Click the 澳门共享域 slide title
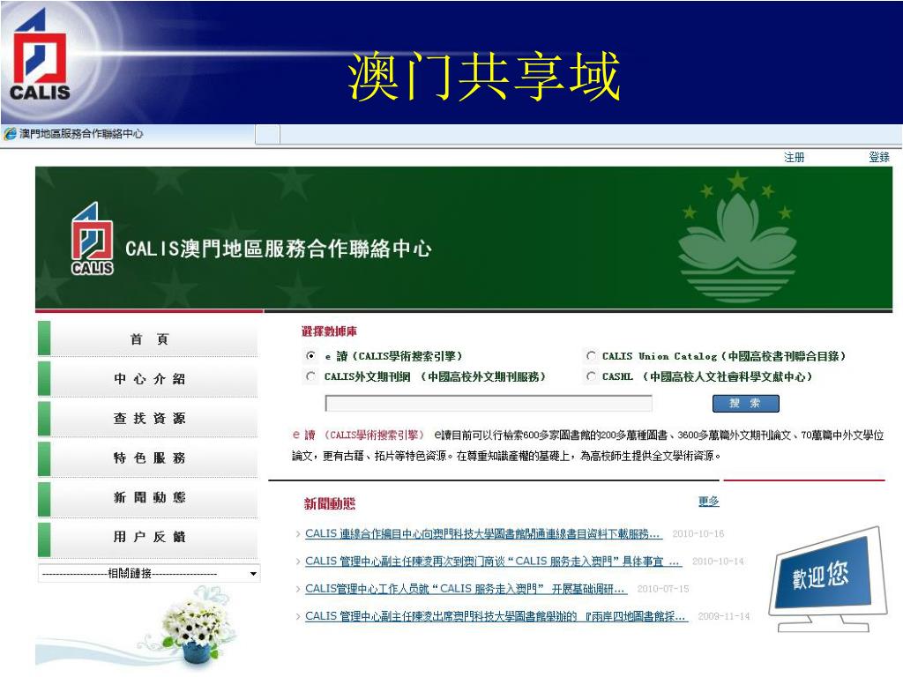 tap(484, 76)
